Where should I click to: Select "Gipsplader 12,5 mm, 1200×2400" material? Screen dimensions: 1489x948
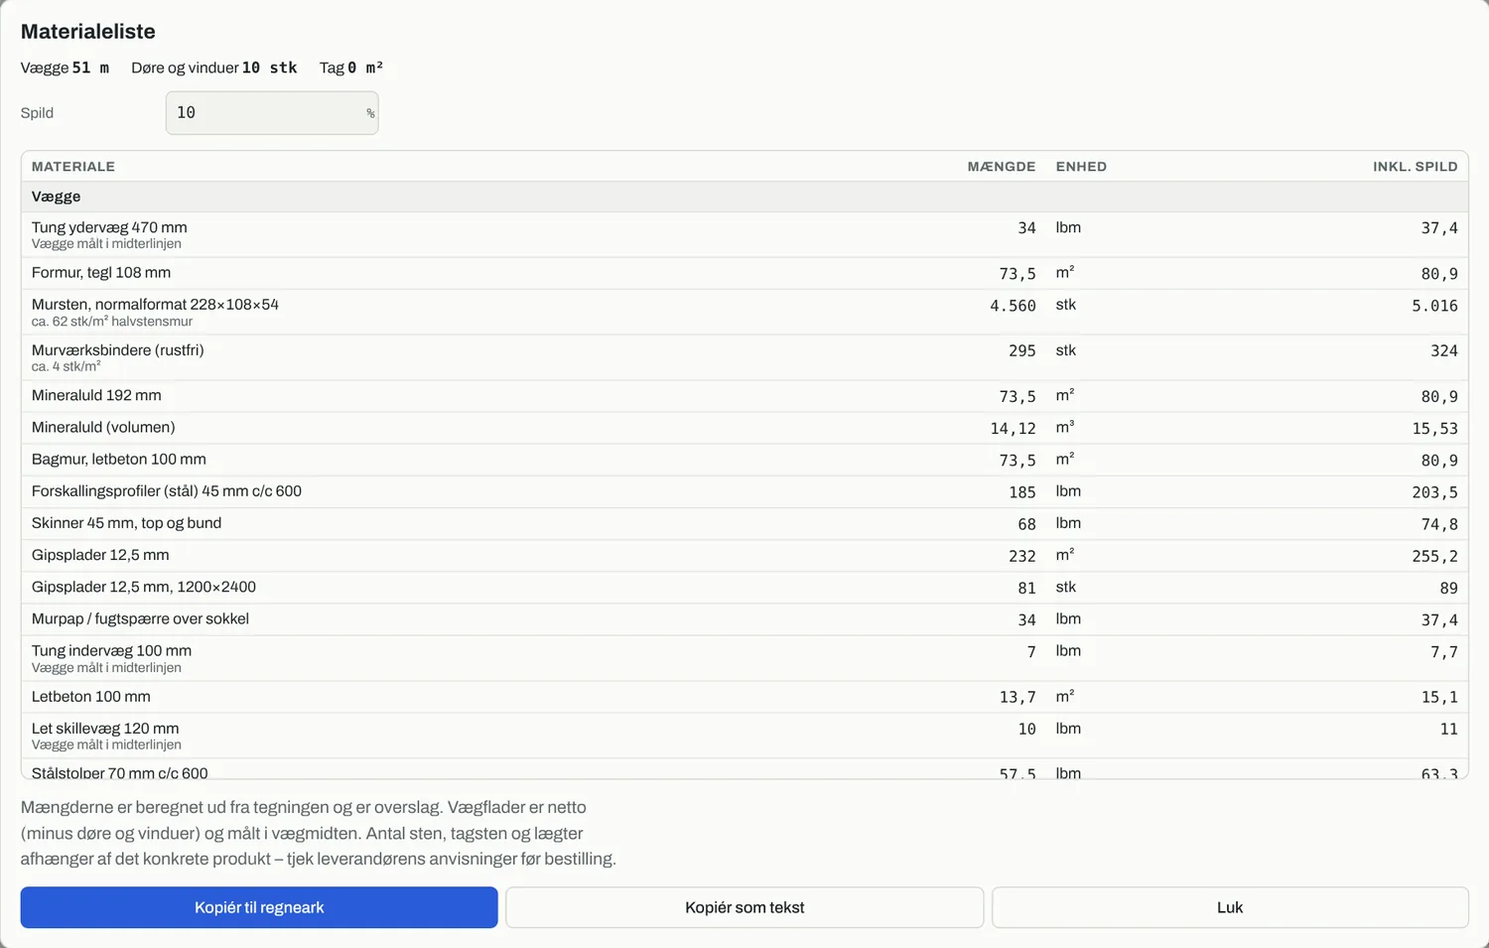click(144, 588)
